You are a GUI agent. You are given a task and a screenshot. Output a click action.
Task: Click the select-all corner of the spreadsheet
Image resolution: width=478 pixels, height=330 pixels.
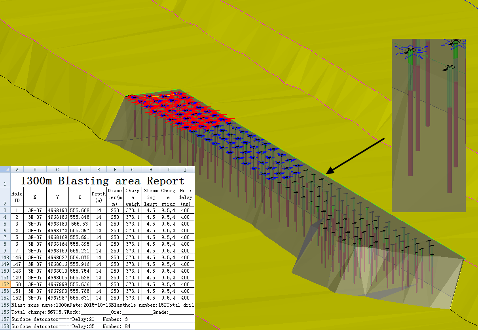point(6,169)
